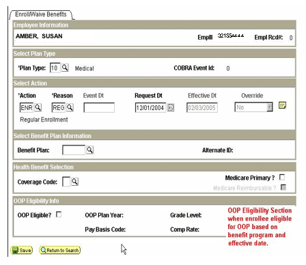Save the enrollment with Save button
Viewport: 306px width, 265px height.
click(x=22, y=250)
